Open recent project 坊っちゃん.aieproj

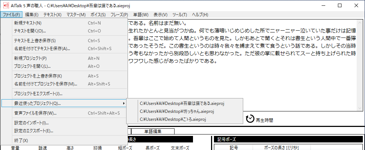pos(185,111)
